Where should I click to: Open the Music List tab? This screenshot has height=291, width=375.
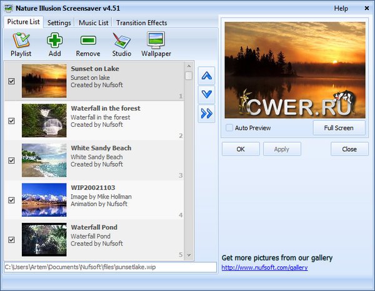coord(94,23)
